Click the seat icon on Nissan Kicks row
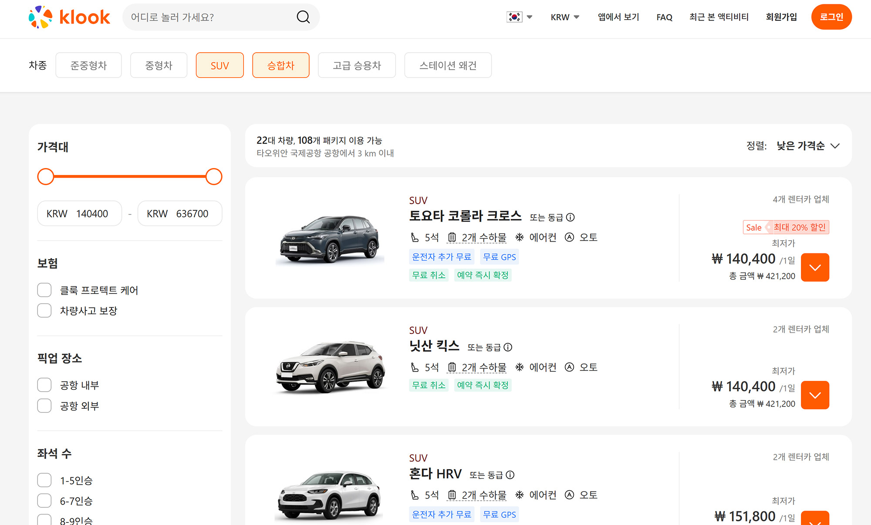871x525 pixels. point(415,367)
